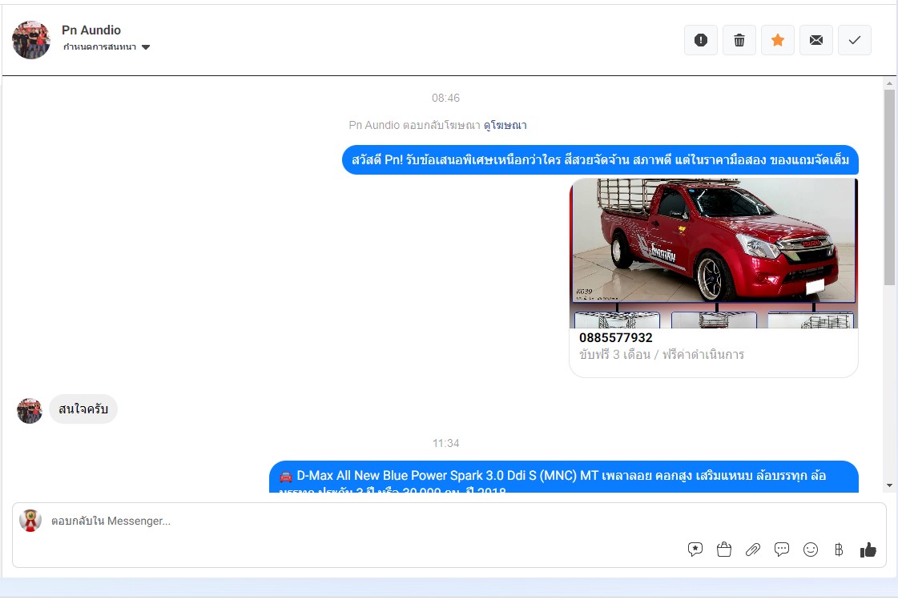This screenshot has height=600, width=898.
Task: Mark conversation unread with envelope icon
Action: [x=816, y=40]
